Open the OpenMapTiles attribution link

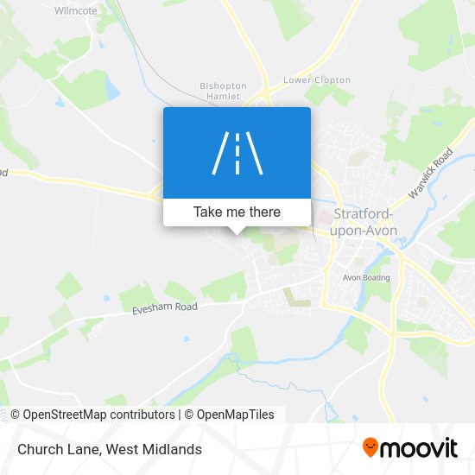click(230, 415)
